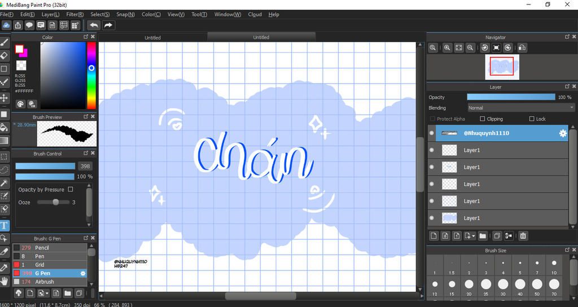Float the Navigator panel with its pop-out icon
Screen dimensions: 578x307
(567, 37)
